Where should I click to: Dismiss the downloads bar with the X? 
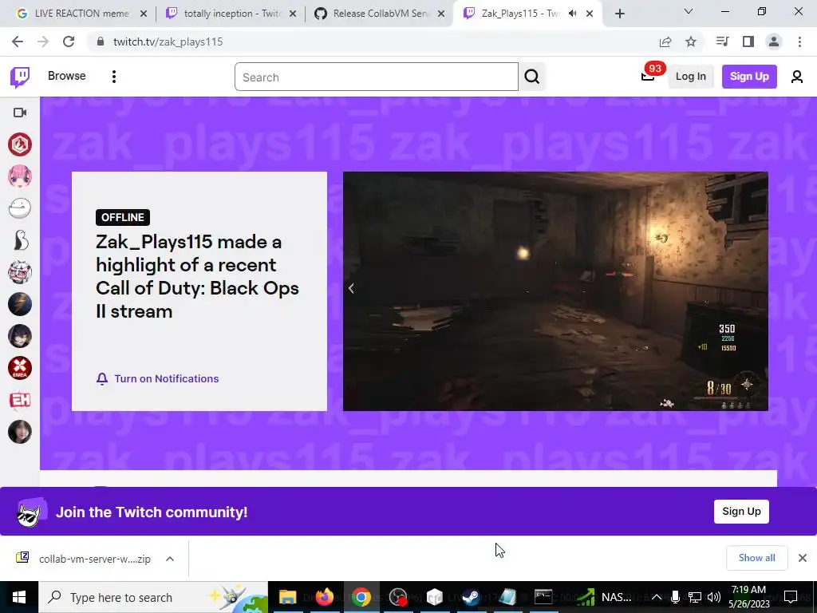click(803, 558)
